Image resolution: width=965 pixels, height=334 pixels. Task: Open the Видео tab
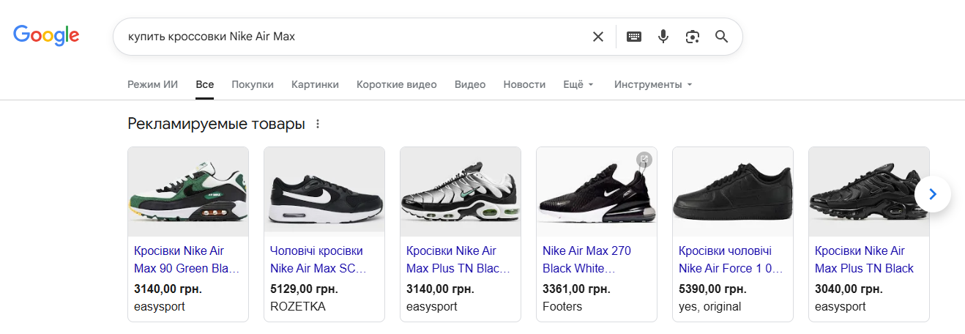coord(470,84)
